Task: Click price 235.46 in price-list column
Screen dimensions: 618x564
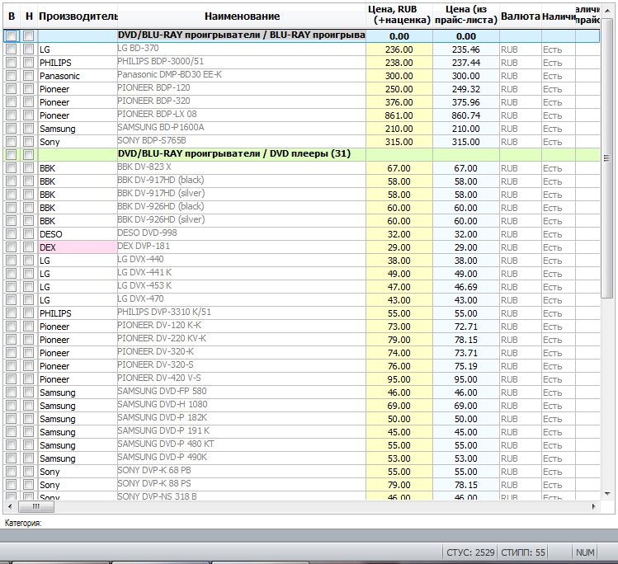Action: pyautogui.click(x=466, y=49)
